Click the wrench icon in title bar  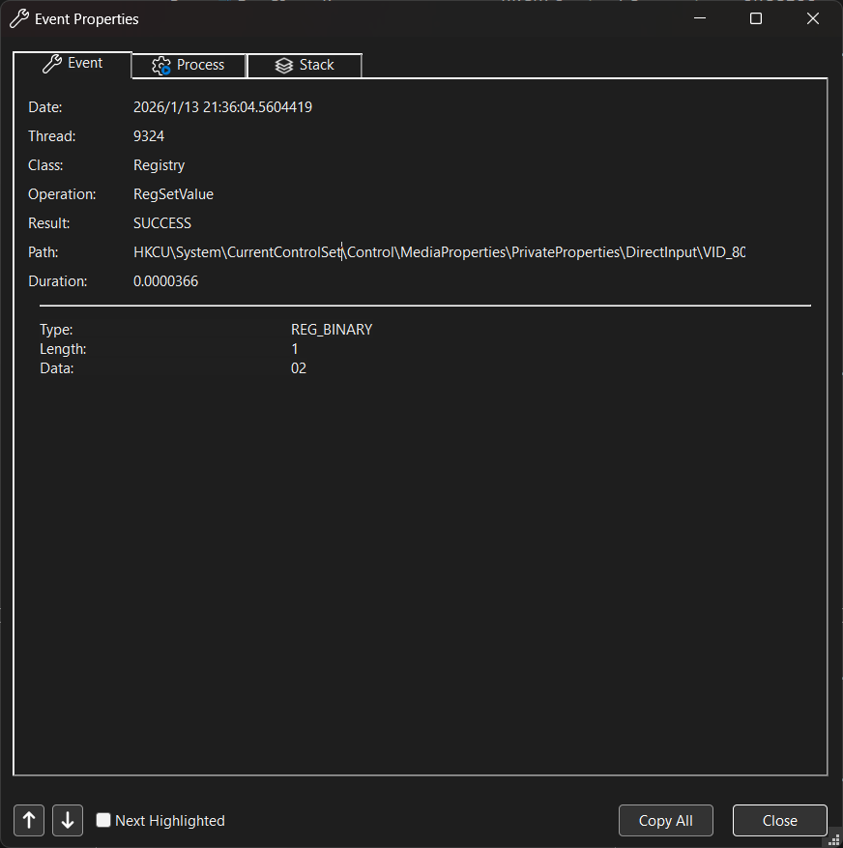(18, 18)
